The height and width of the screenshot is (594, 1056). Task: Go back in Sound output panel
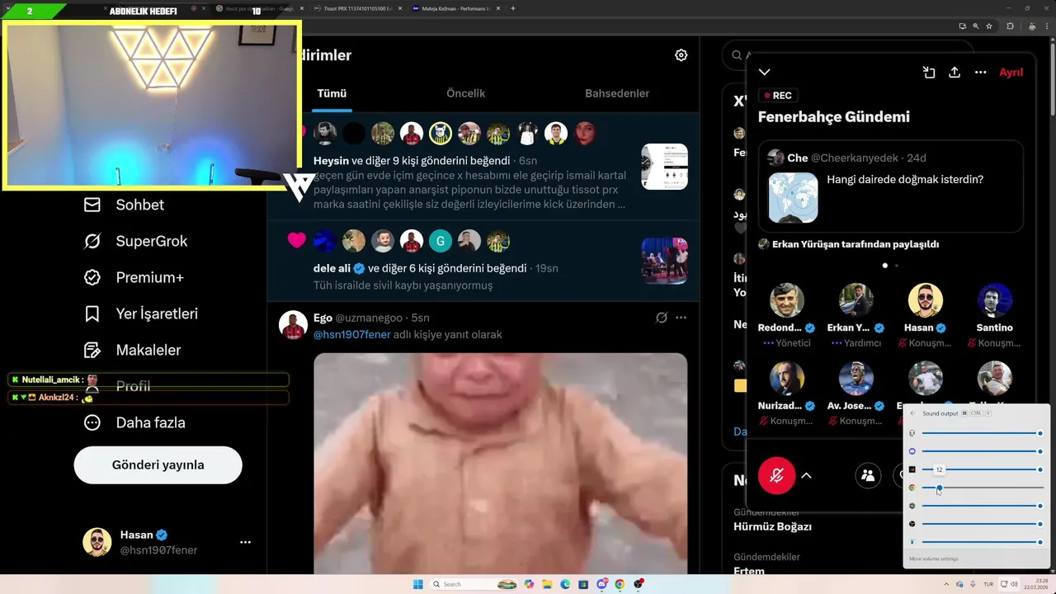tap(912, 412)
